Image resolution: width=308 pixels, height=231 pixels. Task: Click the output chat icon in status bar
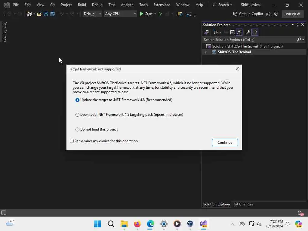[x=4, y=213]
